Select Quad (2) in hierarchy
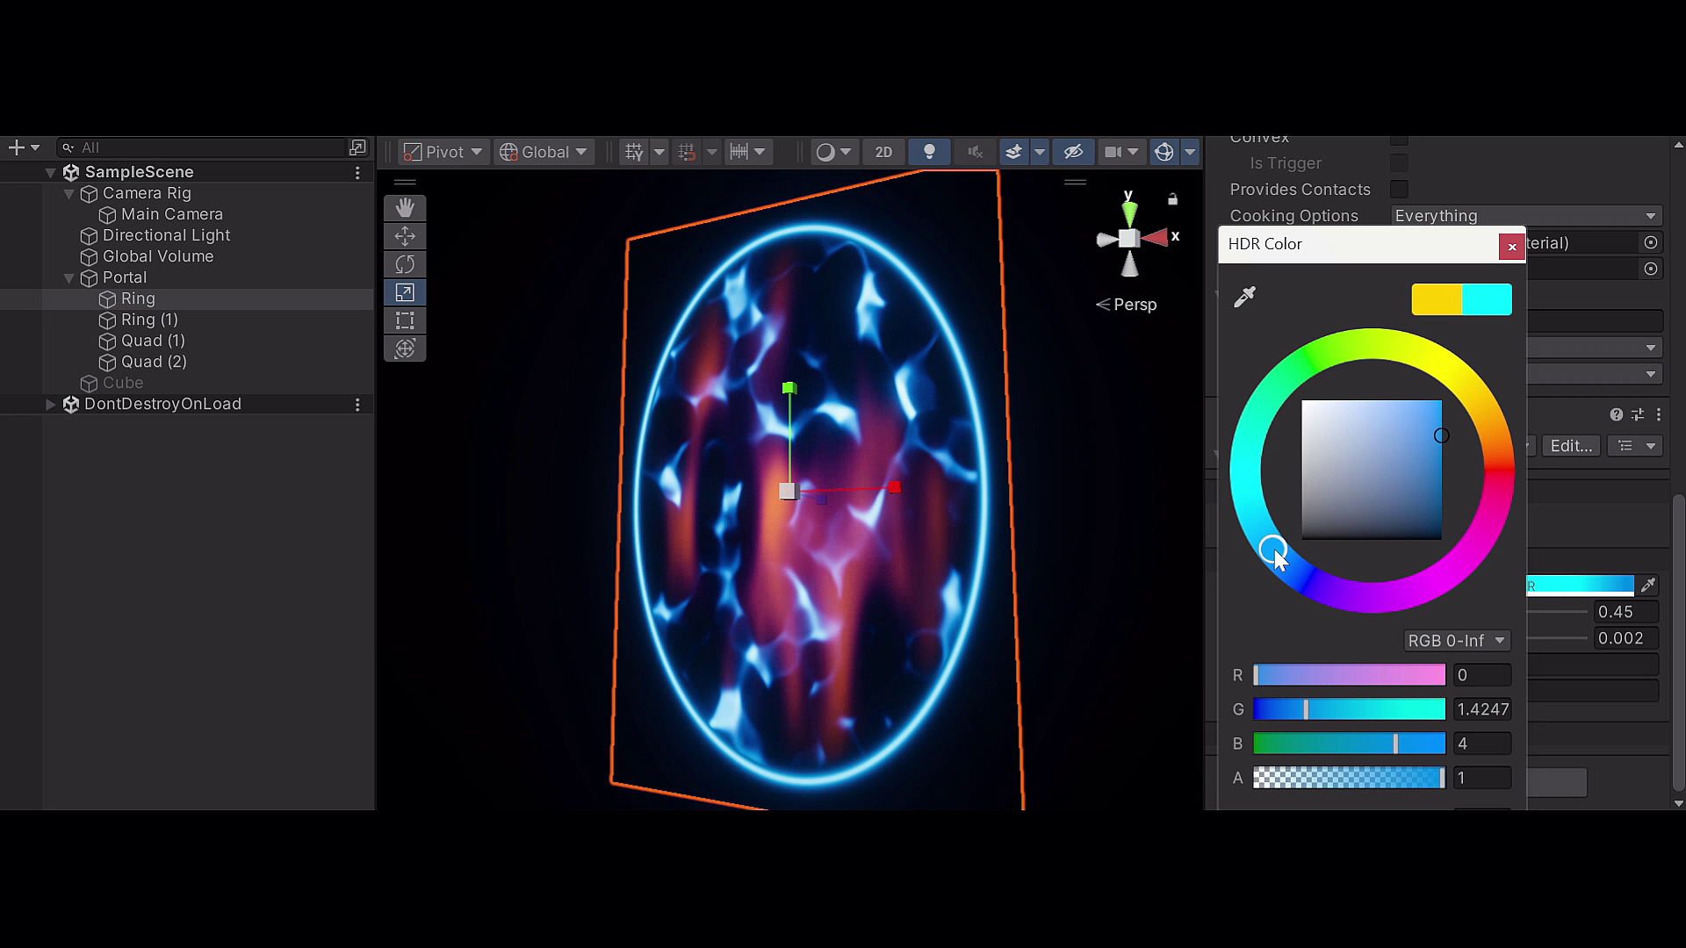The height and width of the screenshot is (948, 1686). pos(154,363)
